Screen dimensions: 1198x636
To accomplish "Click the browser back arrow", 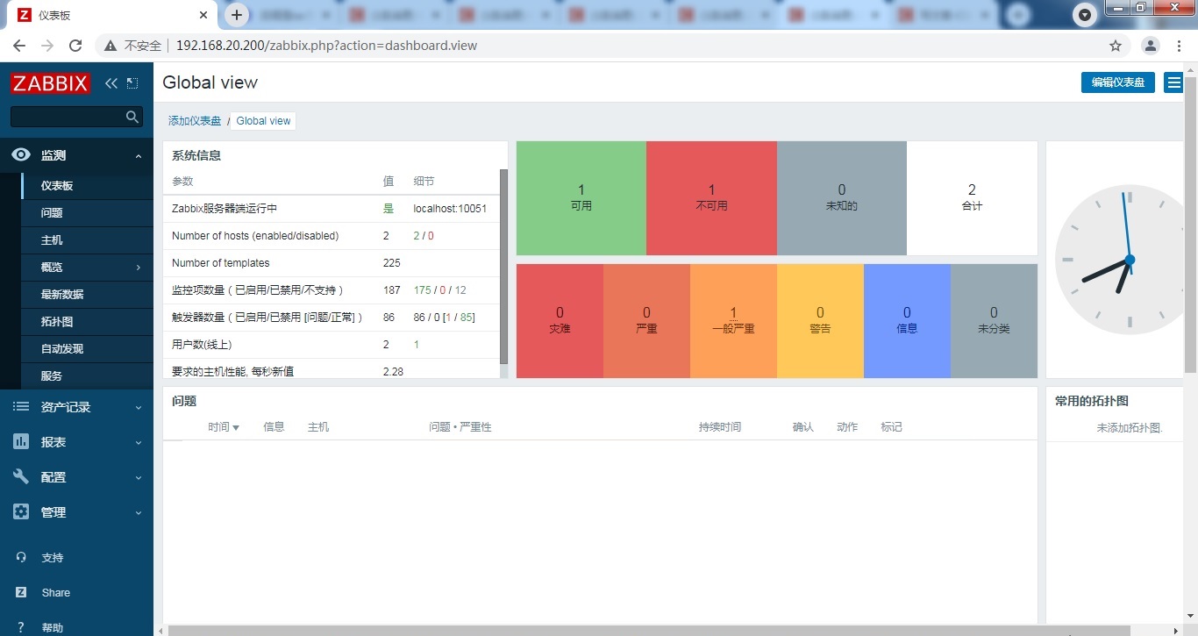I will [x=19, y=46].
